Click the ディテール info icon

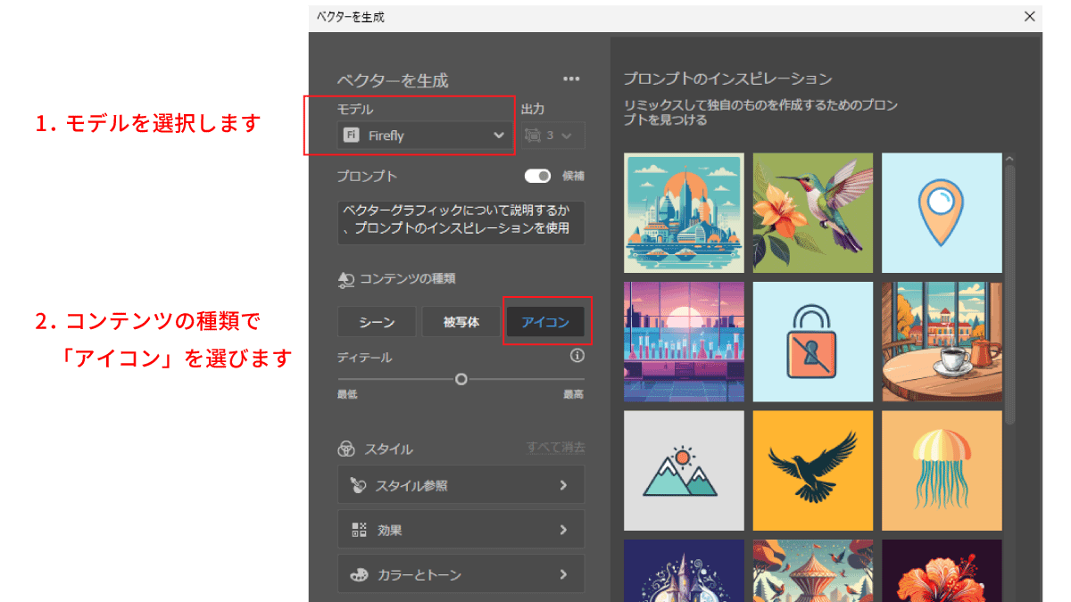[x=577, y=356]
